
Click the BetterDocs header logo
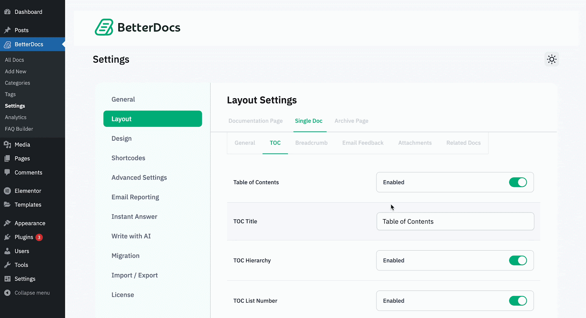tap(137, 27)
